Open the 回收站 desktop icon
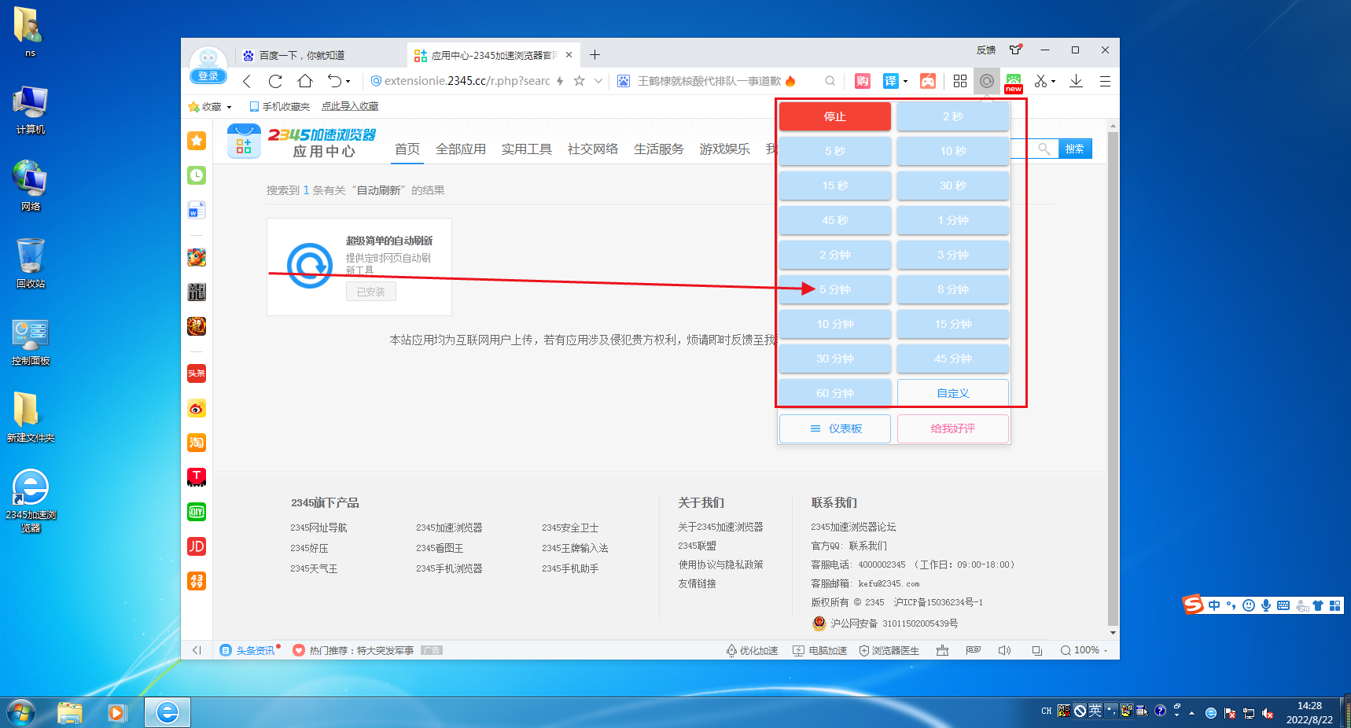 [31, 263]
